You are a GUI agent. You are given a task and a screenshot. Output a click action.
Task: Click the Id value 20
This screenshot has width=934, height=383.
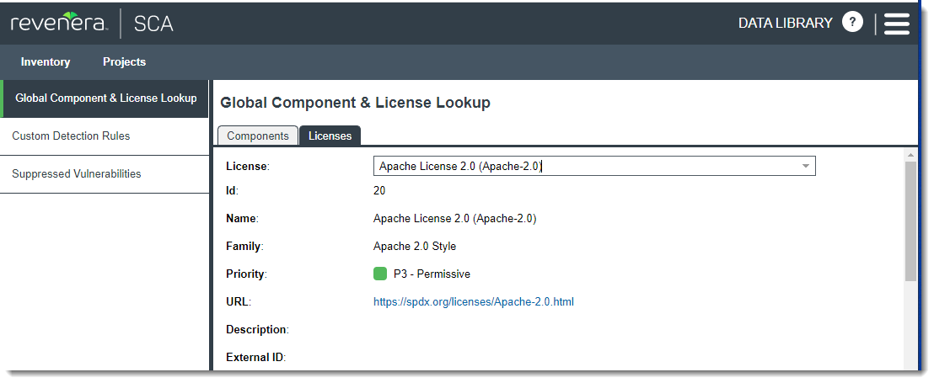(x=379, y=191)
